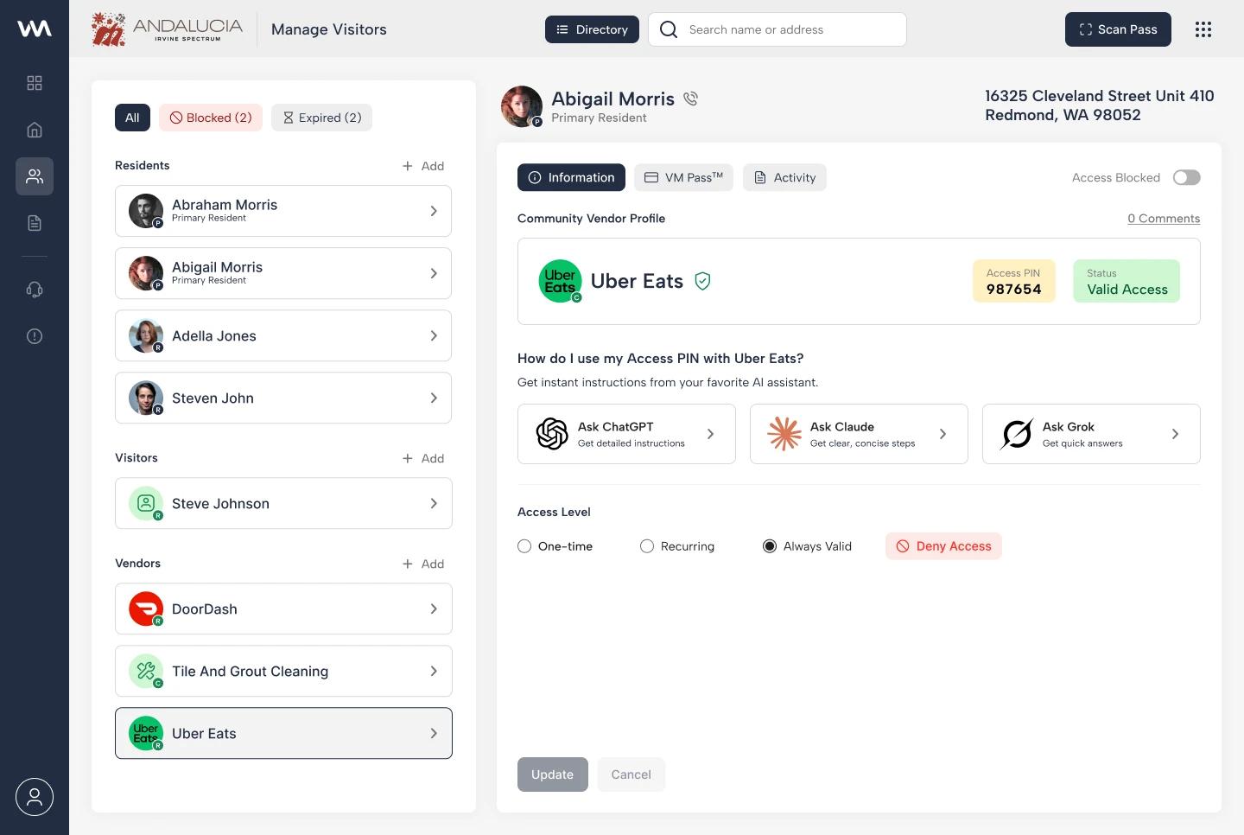Switch to the Activity tab
The image size is (1244, 835).
coord(784,177)
